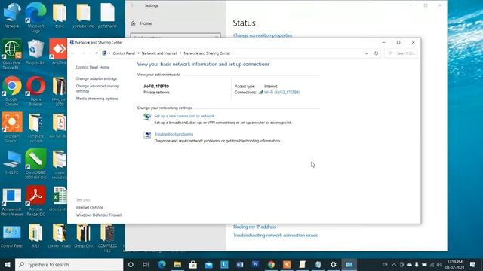Click Control Panel in breadcrumb path
The height and width of the screenshot is (271, 483).
[x=124, y=53]
